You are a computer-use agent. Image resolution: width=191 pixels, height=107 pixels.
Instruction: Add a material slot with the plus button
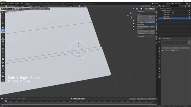(189, 42)
